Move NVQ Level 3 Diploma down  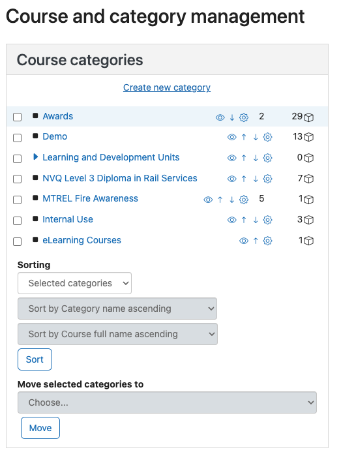point(256,179)
